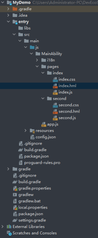This screenshot has height=238, width=98.
Task: Expand the .gradle folder arrow
Action: coord(8,9)
